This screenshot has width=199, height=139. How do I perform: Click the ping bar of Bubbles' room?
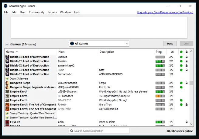160,57
